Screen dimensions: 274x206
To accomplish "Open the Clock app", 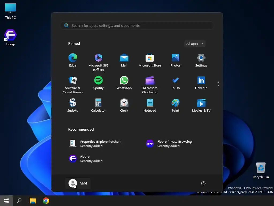I will click(124, 105).
